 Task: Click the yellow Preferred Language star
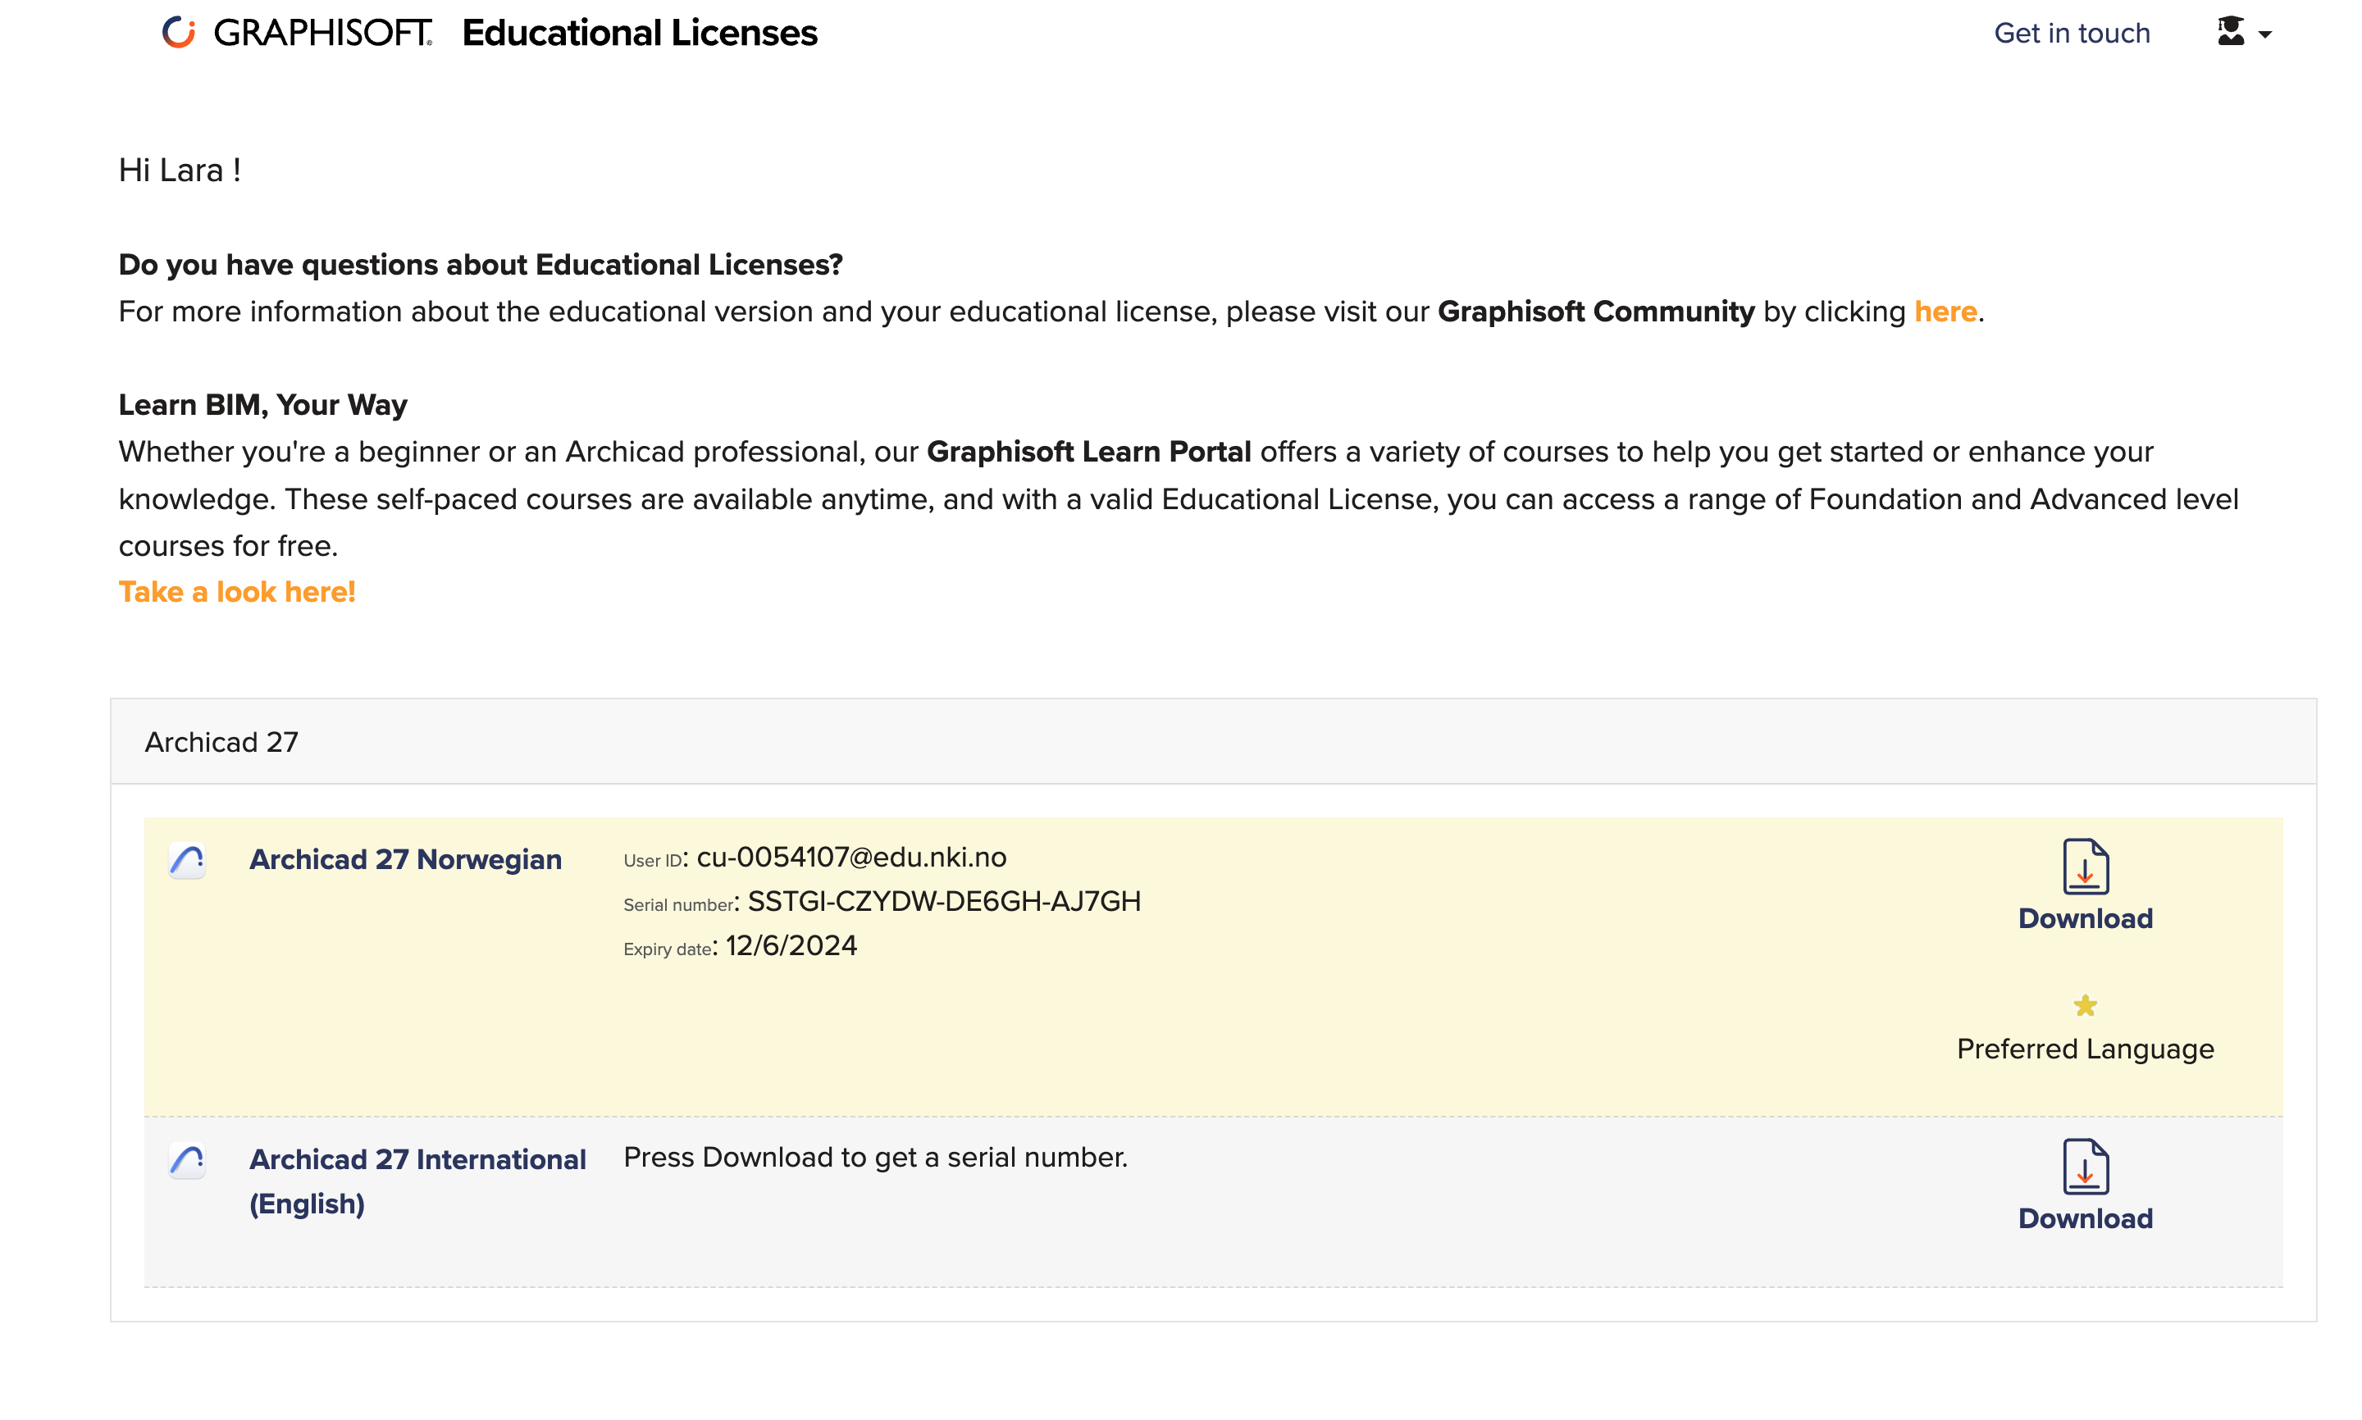[2085, 1006]
